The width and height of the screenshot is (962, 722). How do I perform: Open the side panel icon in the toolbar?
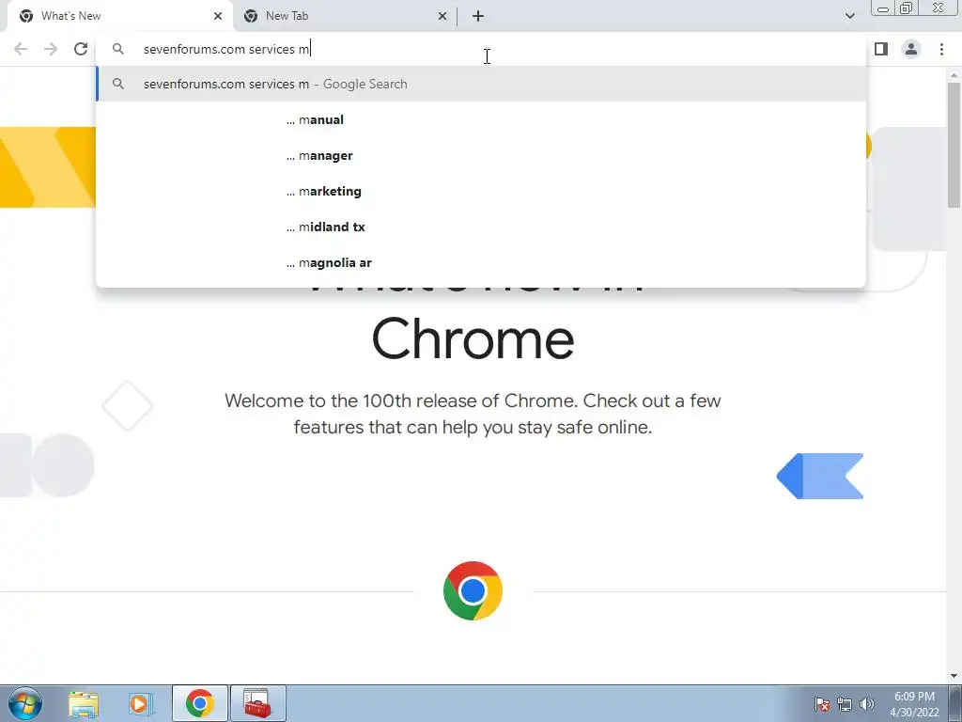pos(881,49)
